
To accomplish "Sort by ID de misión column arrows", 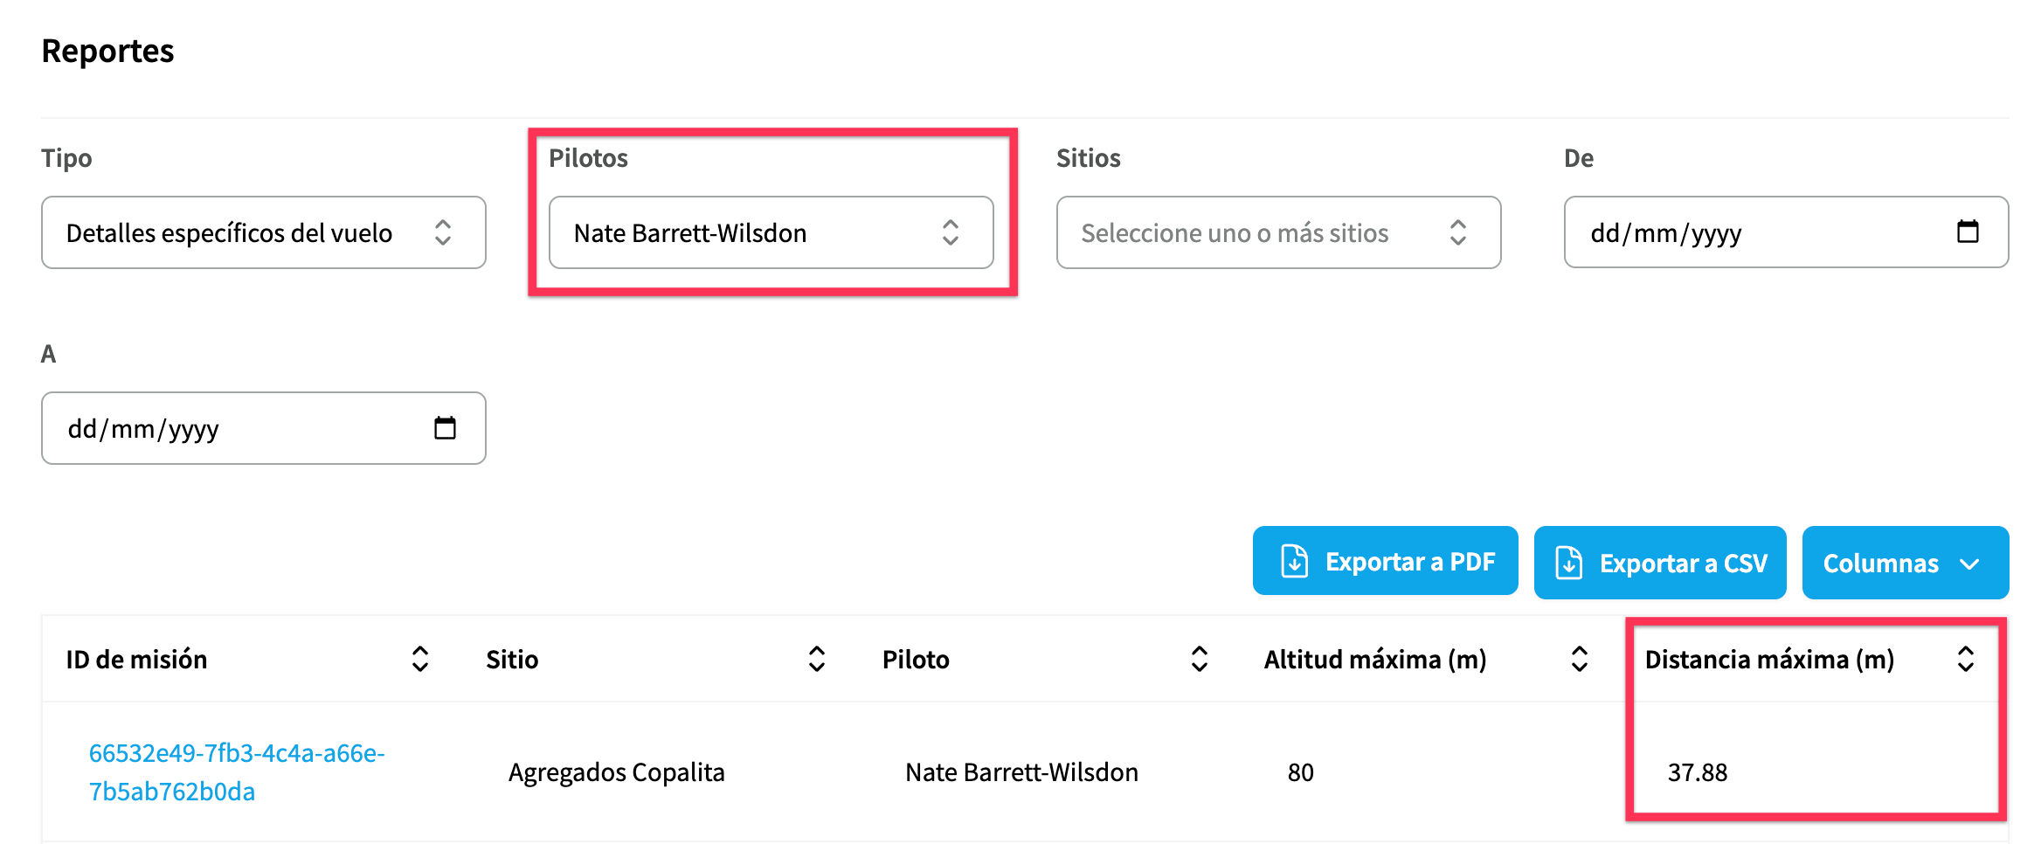I will [420, 659].
